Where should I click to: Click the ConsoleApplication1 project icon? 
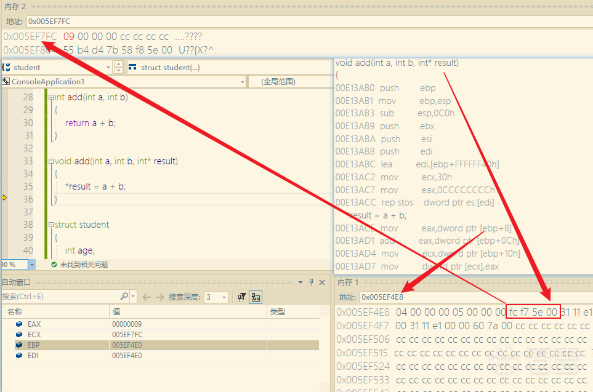6,81
